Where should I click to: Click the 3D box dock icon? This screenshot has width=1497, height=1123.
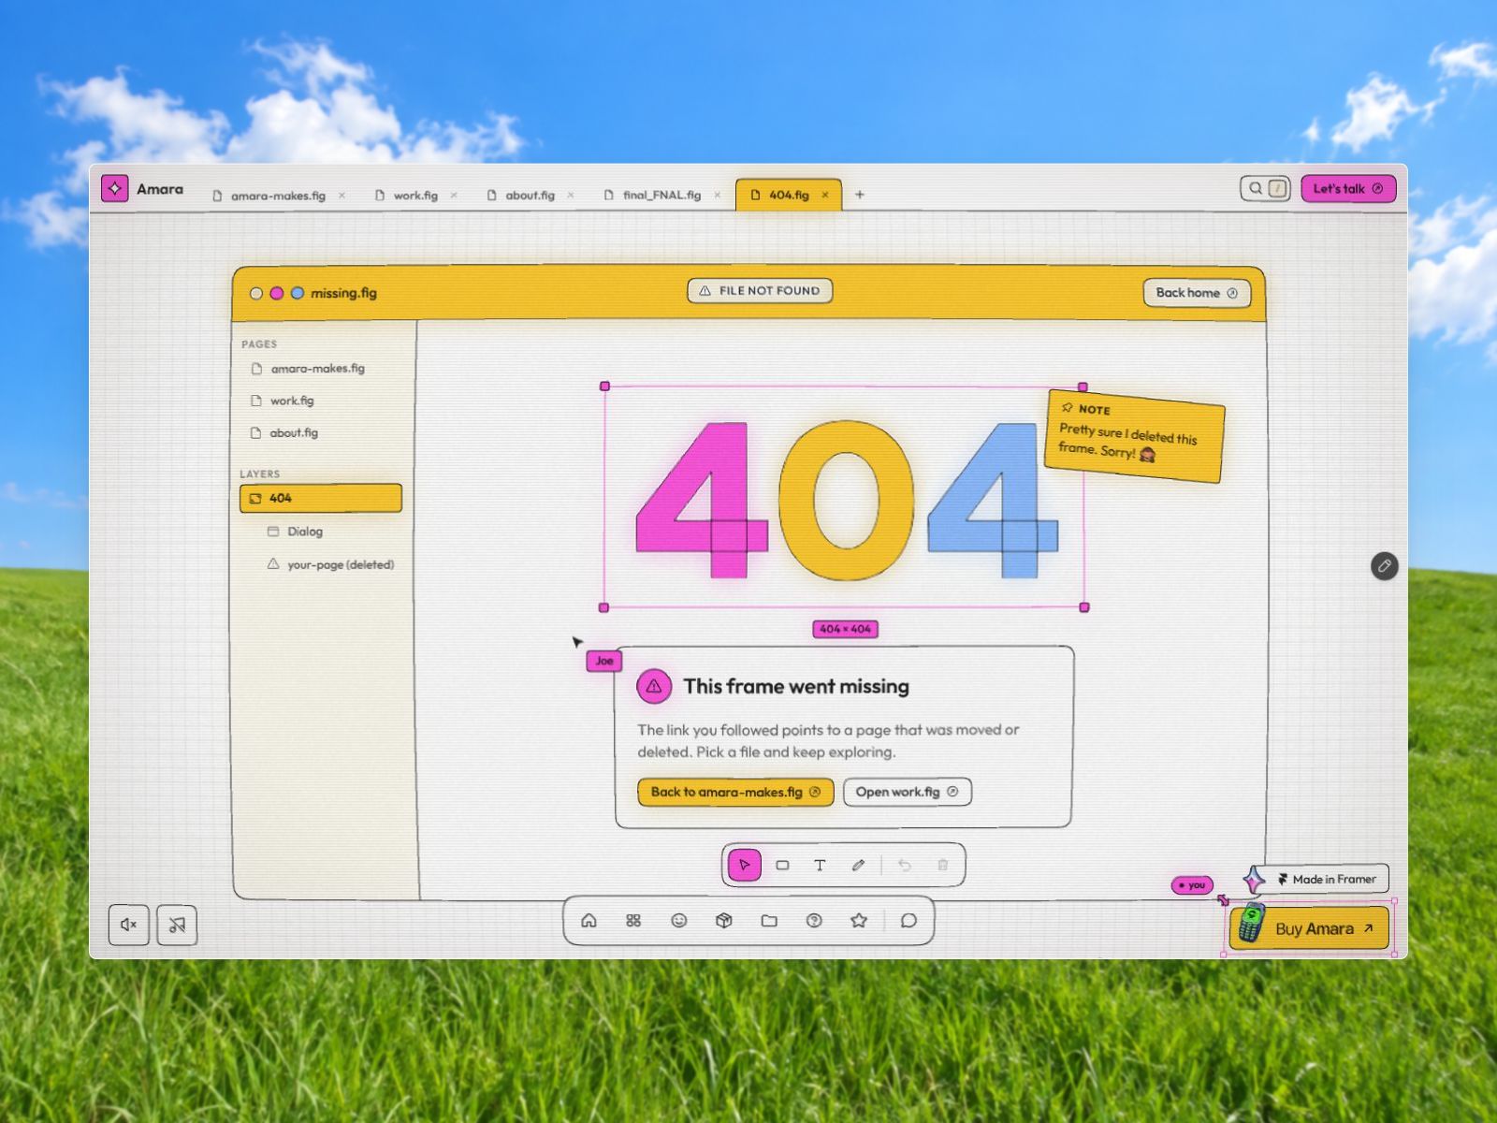(x=724, y=921)
